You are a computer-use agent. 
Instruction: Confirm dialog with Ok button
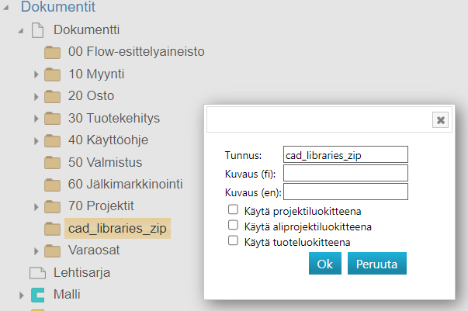(324, 264)
